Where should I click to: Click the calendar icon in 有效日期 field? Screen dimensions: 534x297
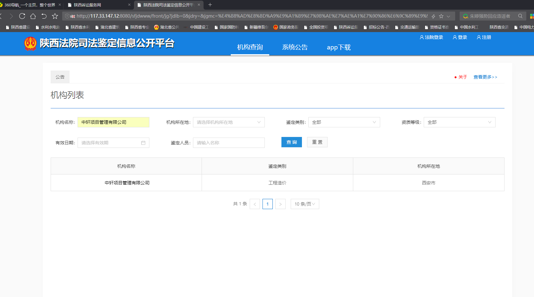(143, 143)
